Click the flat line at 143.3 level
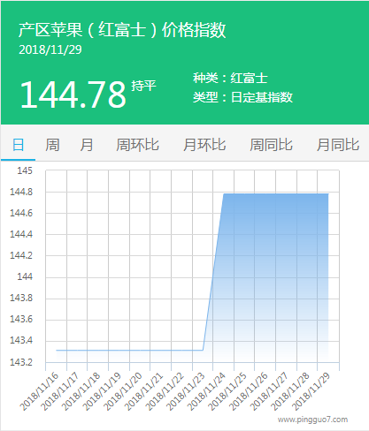The width and height of the screenshot is (369, 431). point(129,350)
